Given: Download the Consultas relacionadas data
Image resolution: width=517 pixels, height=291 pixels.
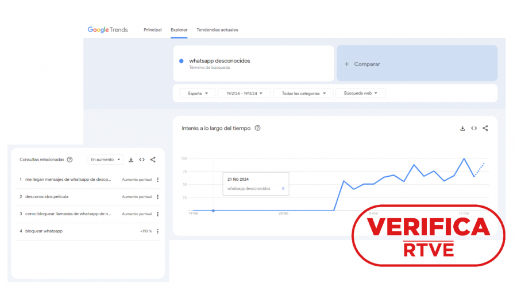Looking at the screenshot, I should pos(131,160).
